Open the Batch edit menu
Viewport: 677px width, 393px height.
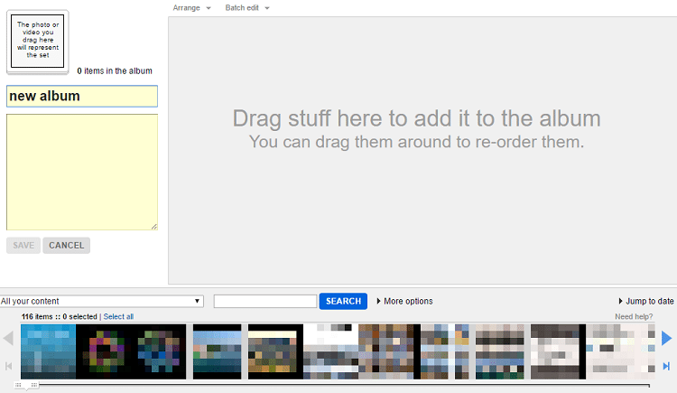pyautogui.click(x=247, y=7)
